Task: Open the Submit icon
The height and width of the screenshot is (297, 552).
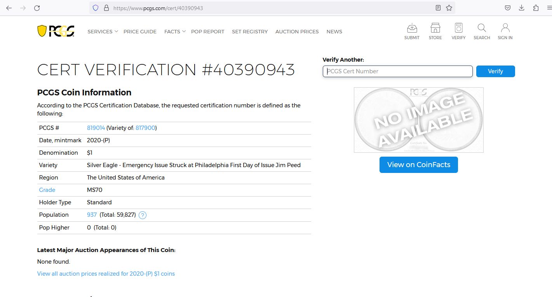Action: coord(412,31)
